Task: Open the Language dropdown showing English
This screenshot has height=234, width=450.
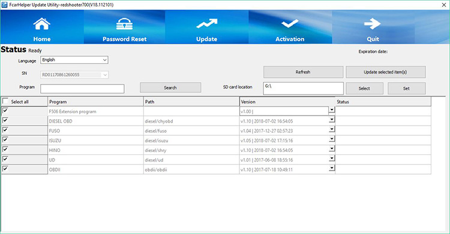Action: [74, 60]
